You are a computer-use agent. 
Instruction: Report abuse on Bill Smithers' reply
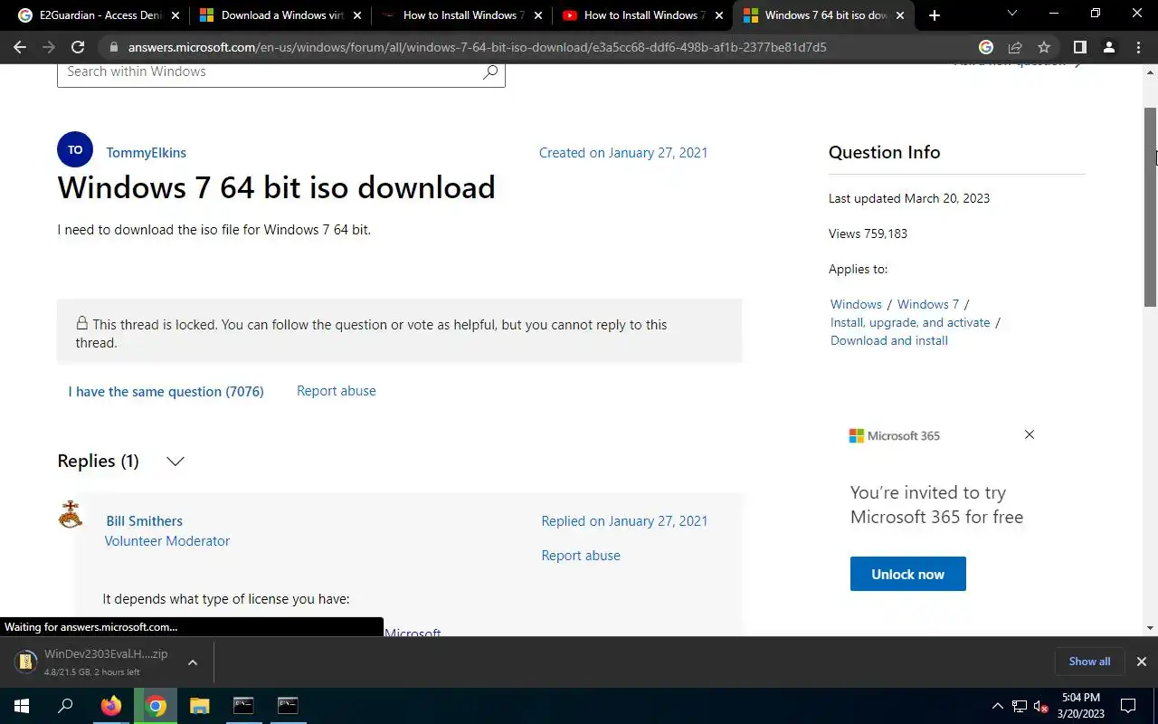click(581, 556)
